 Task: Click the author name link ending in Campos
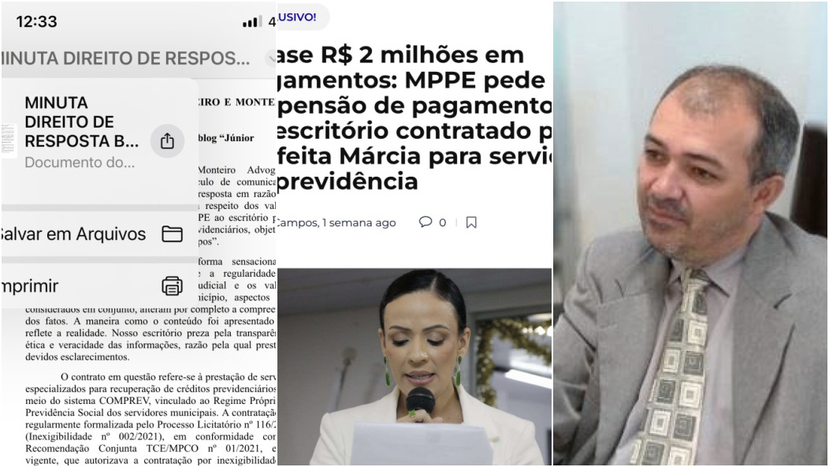[x=297, y=223]
